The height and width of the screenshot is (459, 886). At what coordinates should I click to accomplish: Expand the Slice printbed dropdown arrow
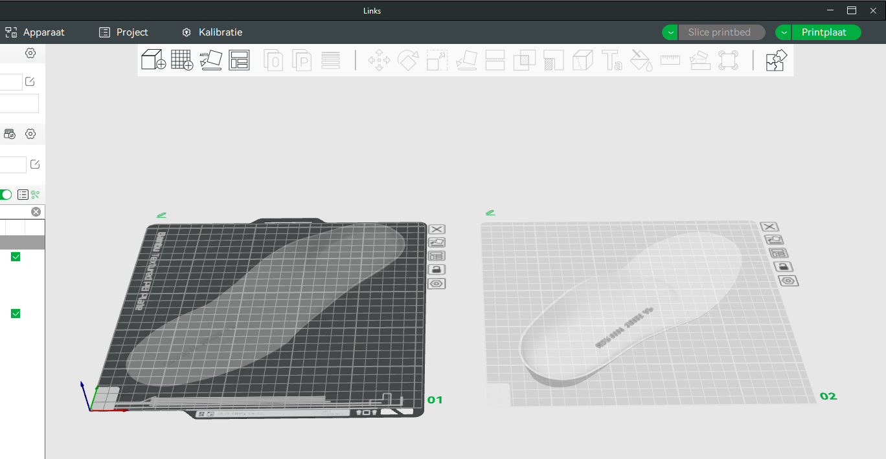[670, 32]
